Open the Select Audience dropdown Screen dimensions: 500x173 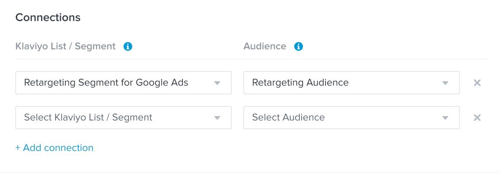click(352, 117)
